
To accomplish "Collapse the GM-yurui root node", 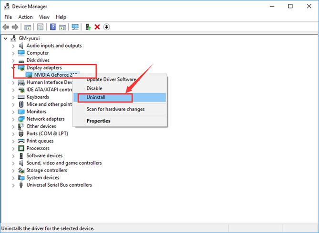I will (x=5, y=38).
